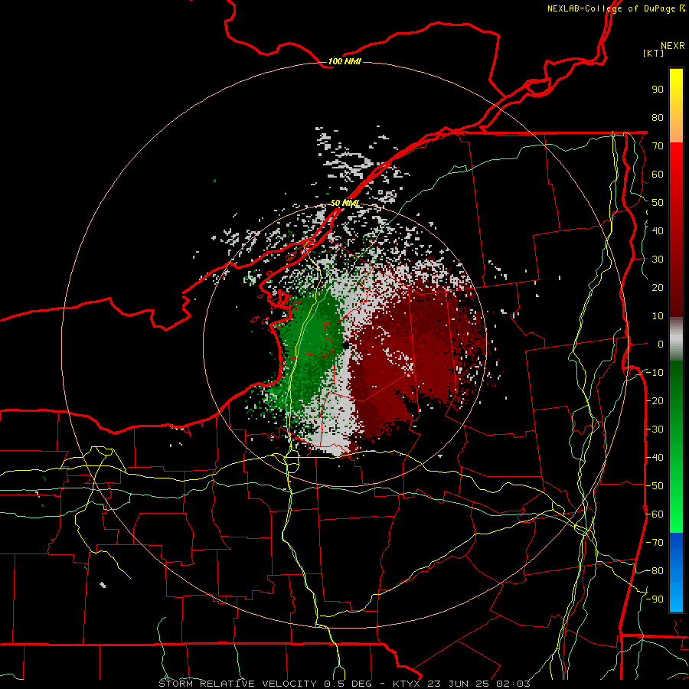The height and width of the screenshot is (689, 689).
Task: Click the '-30' value on the velocity scale
Action: pos(655,429)
